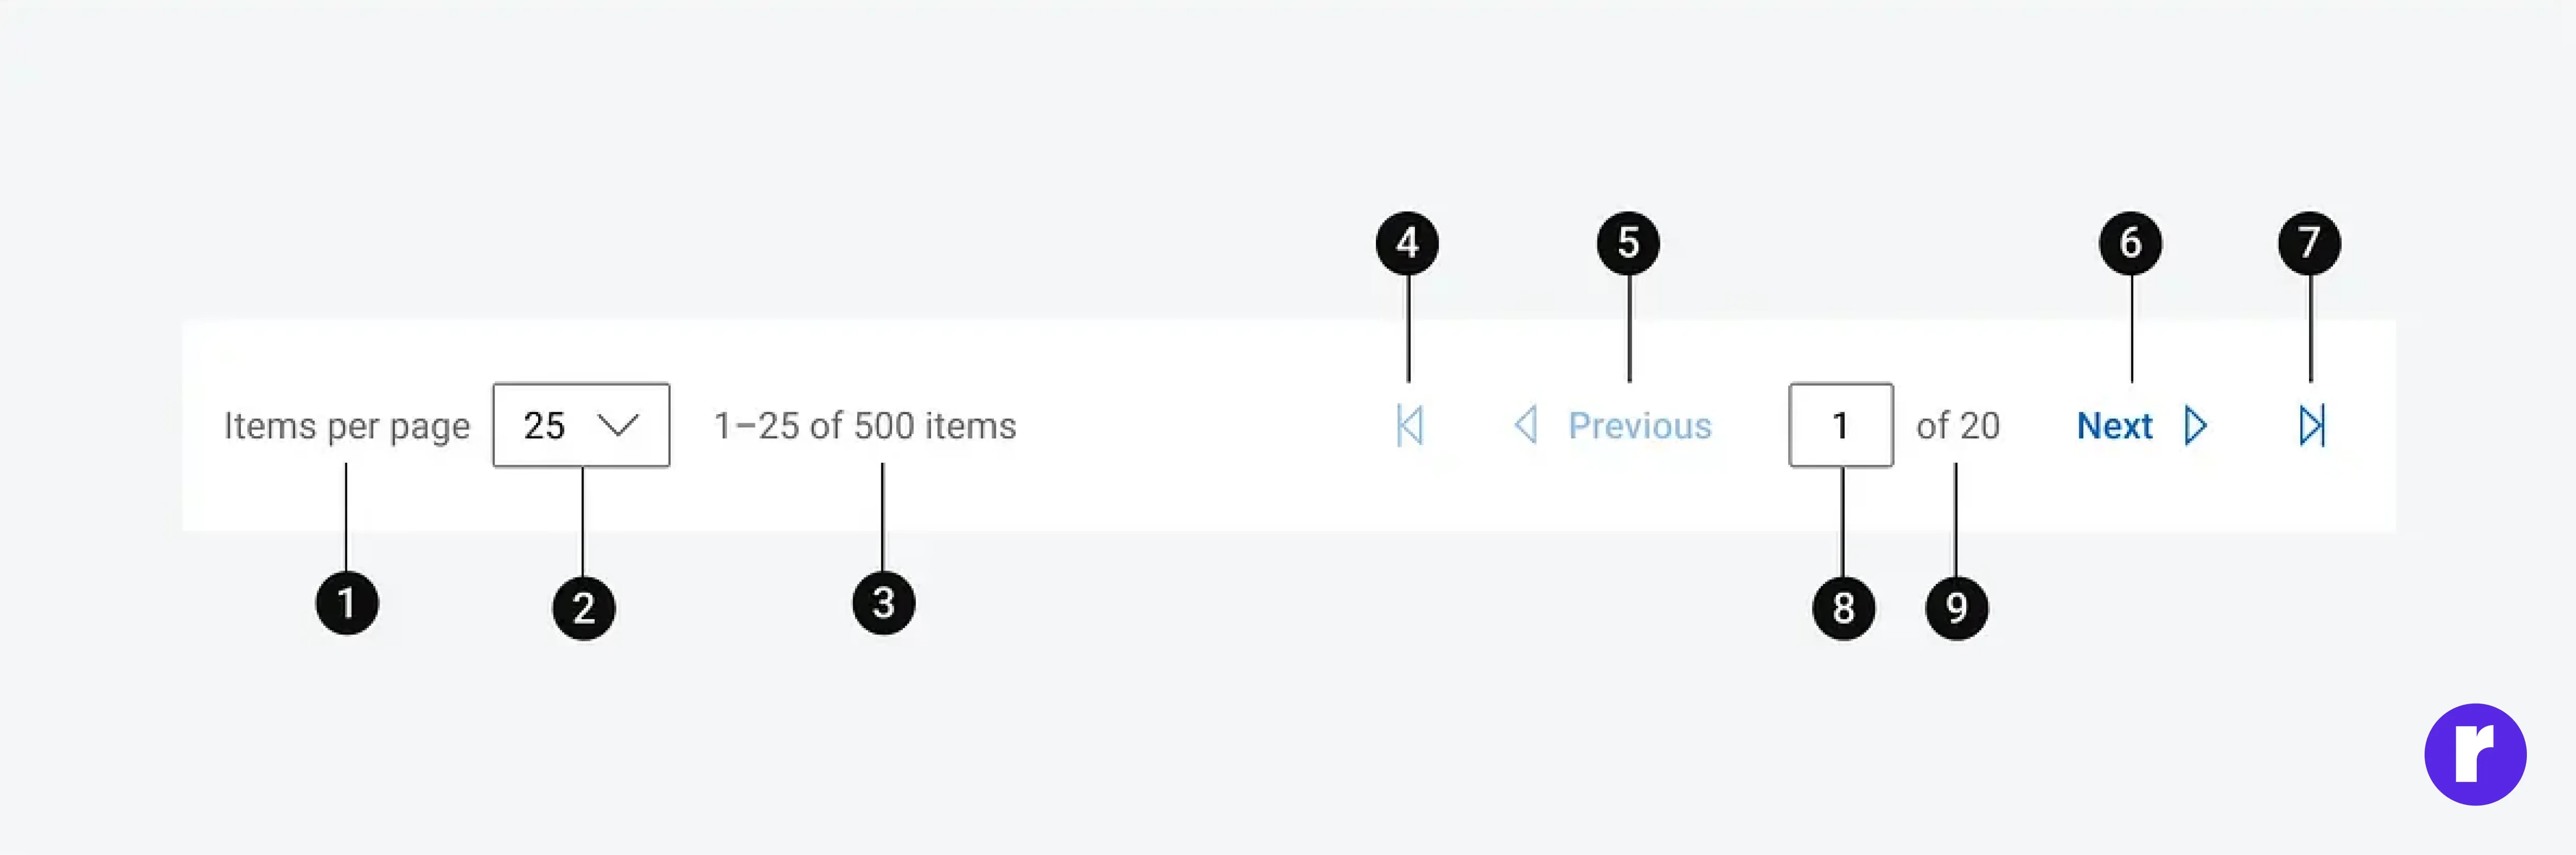Click the dropdown chevron beside 25
Screen dimensions: 2576x855
click(618, 426)
